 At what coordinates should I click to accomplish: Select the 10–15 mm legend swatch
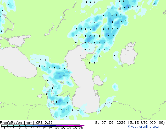(x=35, y=126)
